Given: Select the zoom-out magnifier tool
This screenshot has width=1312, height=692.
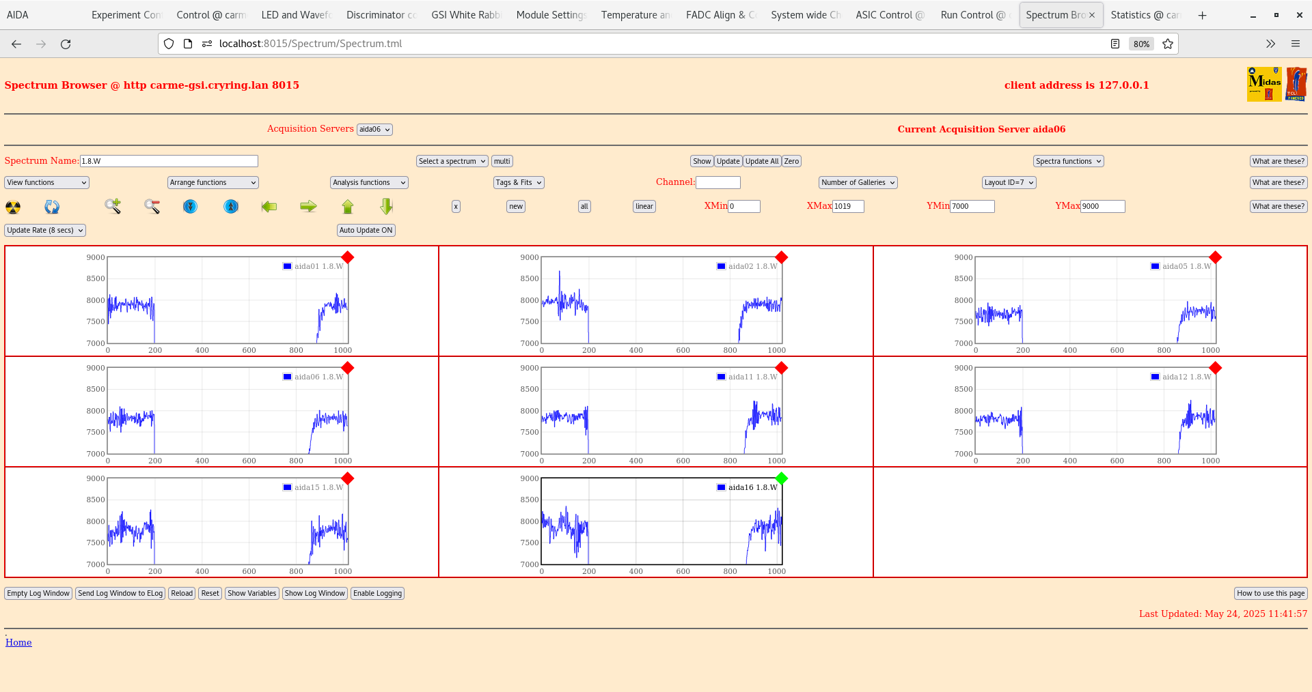Looking at the screenshot, I should pyautogui.click(x=152, y=206).
